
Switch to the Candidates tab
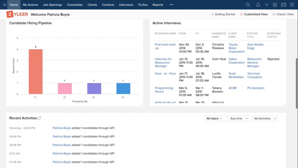[x=75, y=4]
